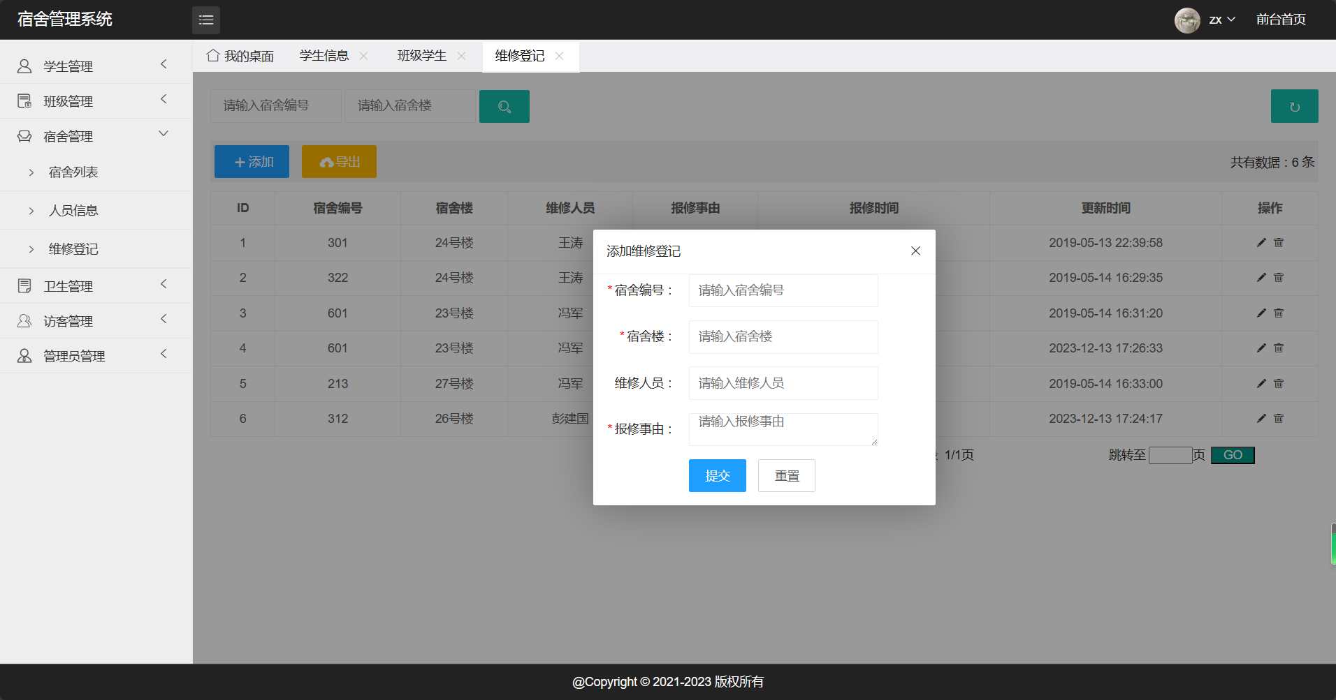Viewport: 1336px width, 700px height.
Task: Expand the 班级管理 menu chevron
Action: (x=164, y=99)
